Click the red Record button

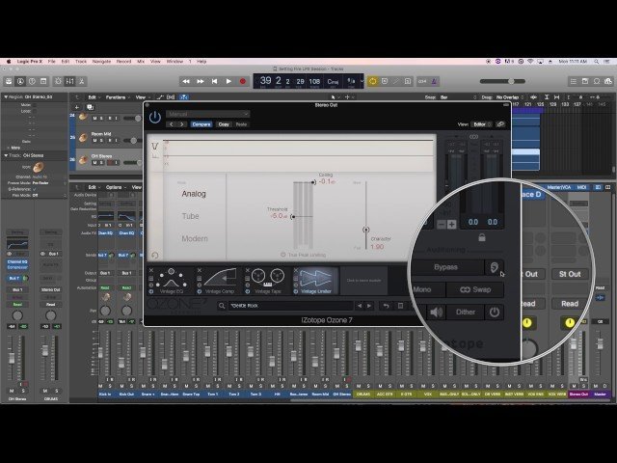243,81
